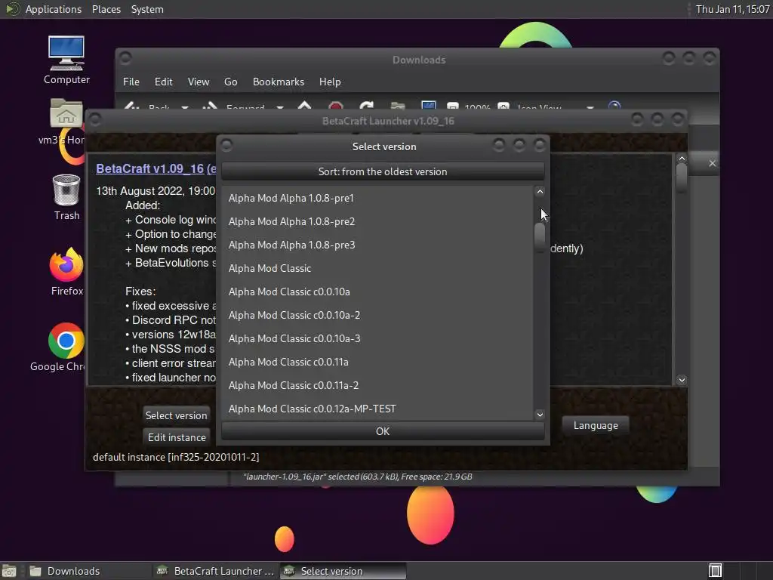Screen dimensions: 773x580
Task: Select Alpha Mod Alpha 1.0.8-pre1
Action: (x=377, y=199)
